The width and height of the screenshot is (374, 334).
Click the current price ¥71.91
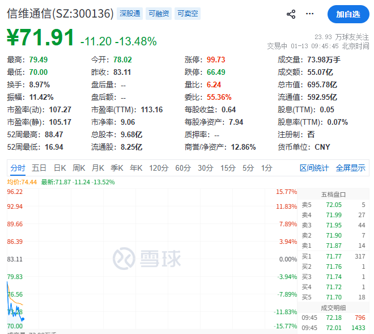click(41, 37)
